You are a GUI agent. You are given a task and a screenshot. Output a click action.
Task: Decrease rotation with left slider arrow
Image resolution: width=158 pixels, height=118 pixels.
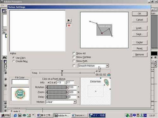tap(47, 87)
